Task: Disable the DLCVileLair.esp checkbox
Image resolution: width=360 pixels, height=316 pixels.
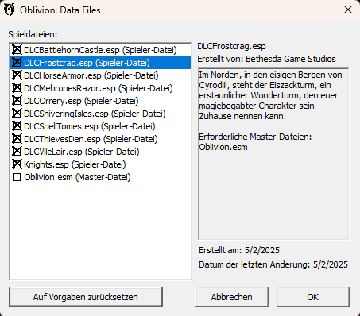Action: click(17, 152)
